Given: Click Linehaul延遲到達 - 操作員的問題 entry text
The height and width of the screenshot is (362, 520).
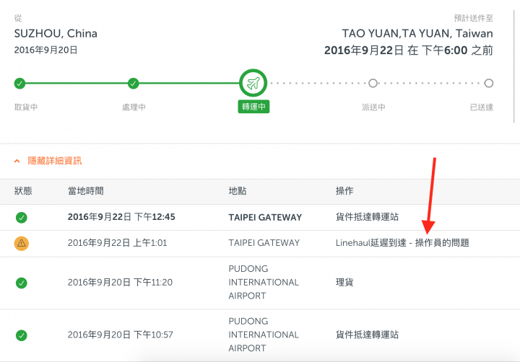Looking at the screenshot, I should tap(402, 243).
